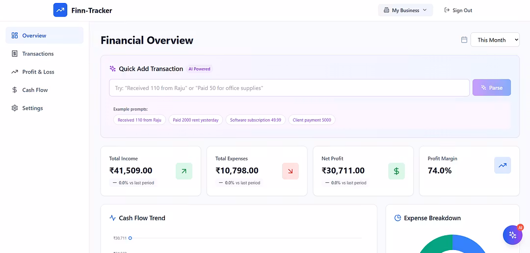
Task: Navigate to Cash Flow section
Action: tap(35, 90)
